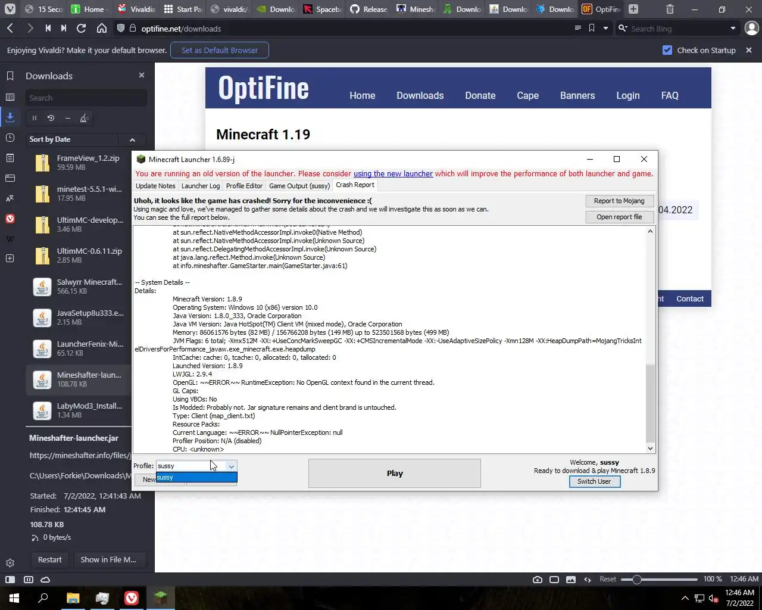Switch to the Update Notes tab
The height and width of the screenshot is (610, 762).
[155, 186]
